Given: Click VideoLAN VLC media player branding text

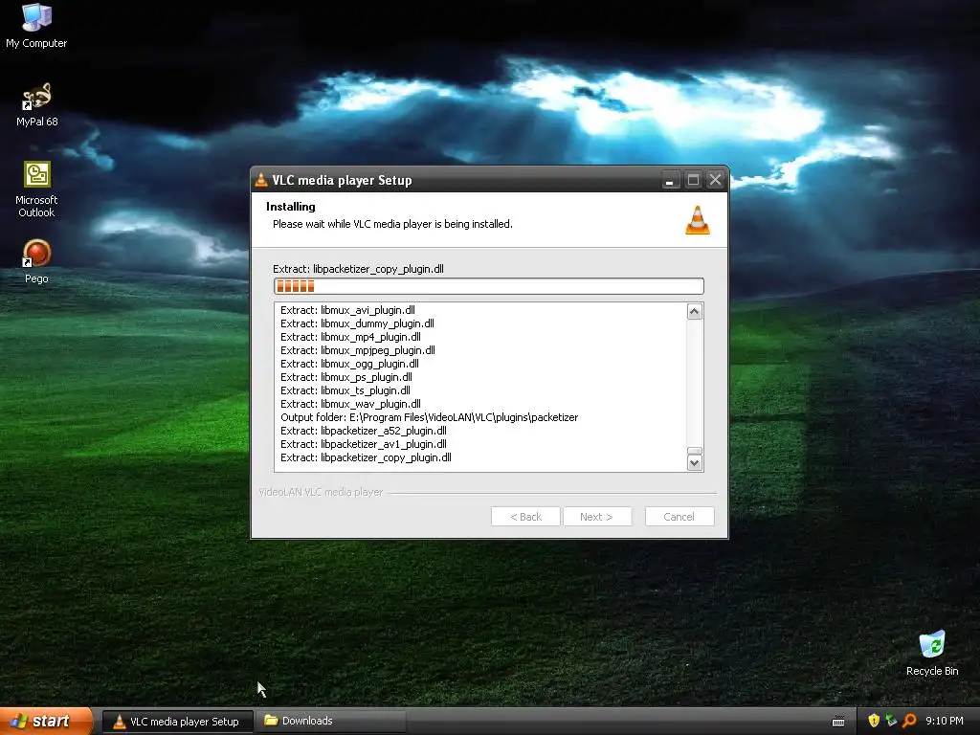Looking at the screenshot, I should (321, 493).
